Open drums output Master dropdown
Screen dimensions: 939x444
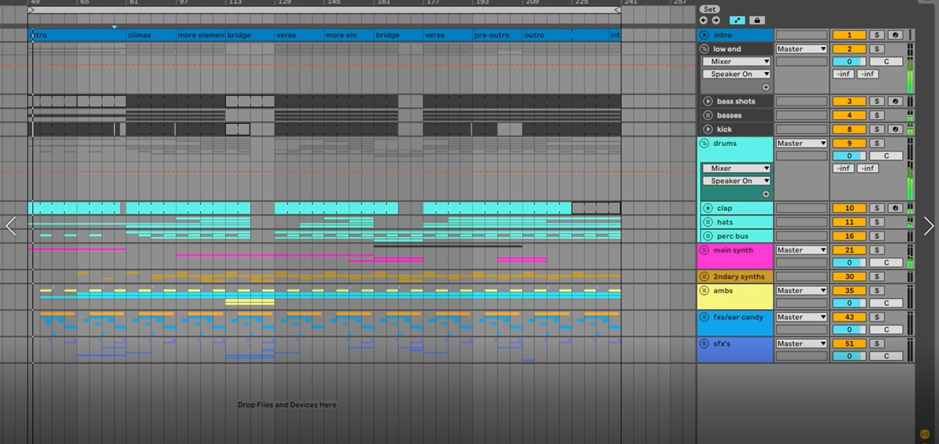click(x=801, y=144)
